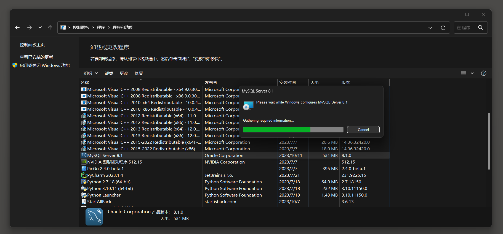Click 卸载 toolbar button
This screenshot has height=234, width=503.
(x=109, y=73)
